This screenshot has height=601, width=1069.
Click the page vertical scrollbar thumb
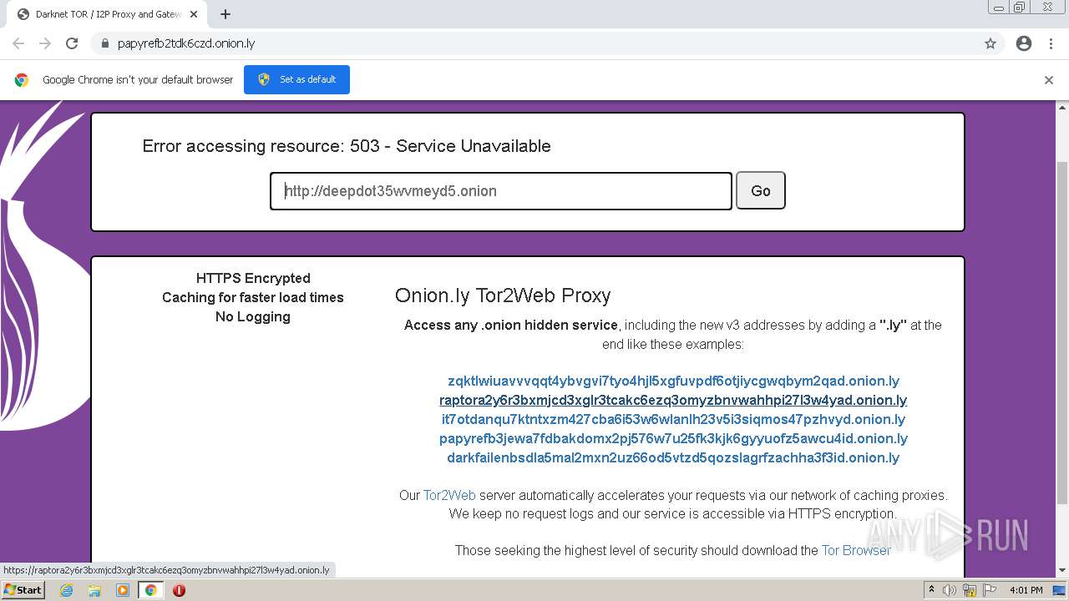tap(1062, 332)
